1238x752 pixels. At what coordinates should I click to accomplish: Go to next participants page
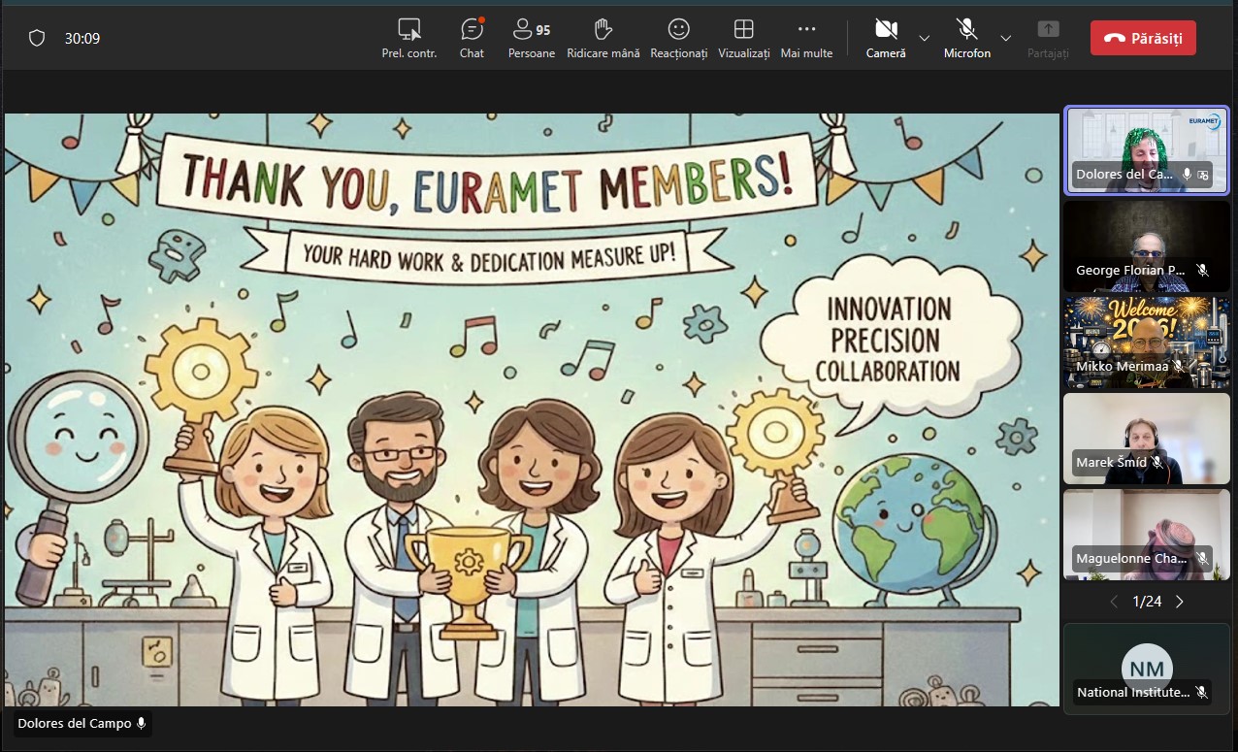(x=1180, y=602)
